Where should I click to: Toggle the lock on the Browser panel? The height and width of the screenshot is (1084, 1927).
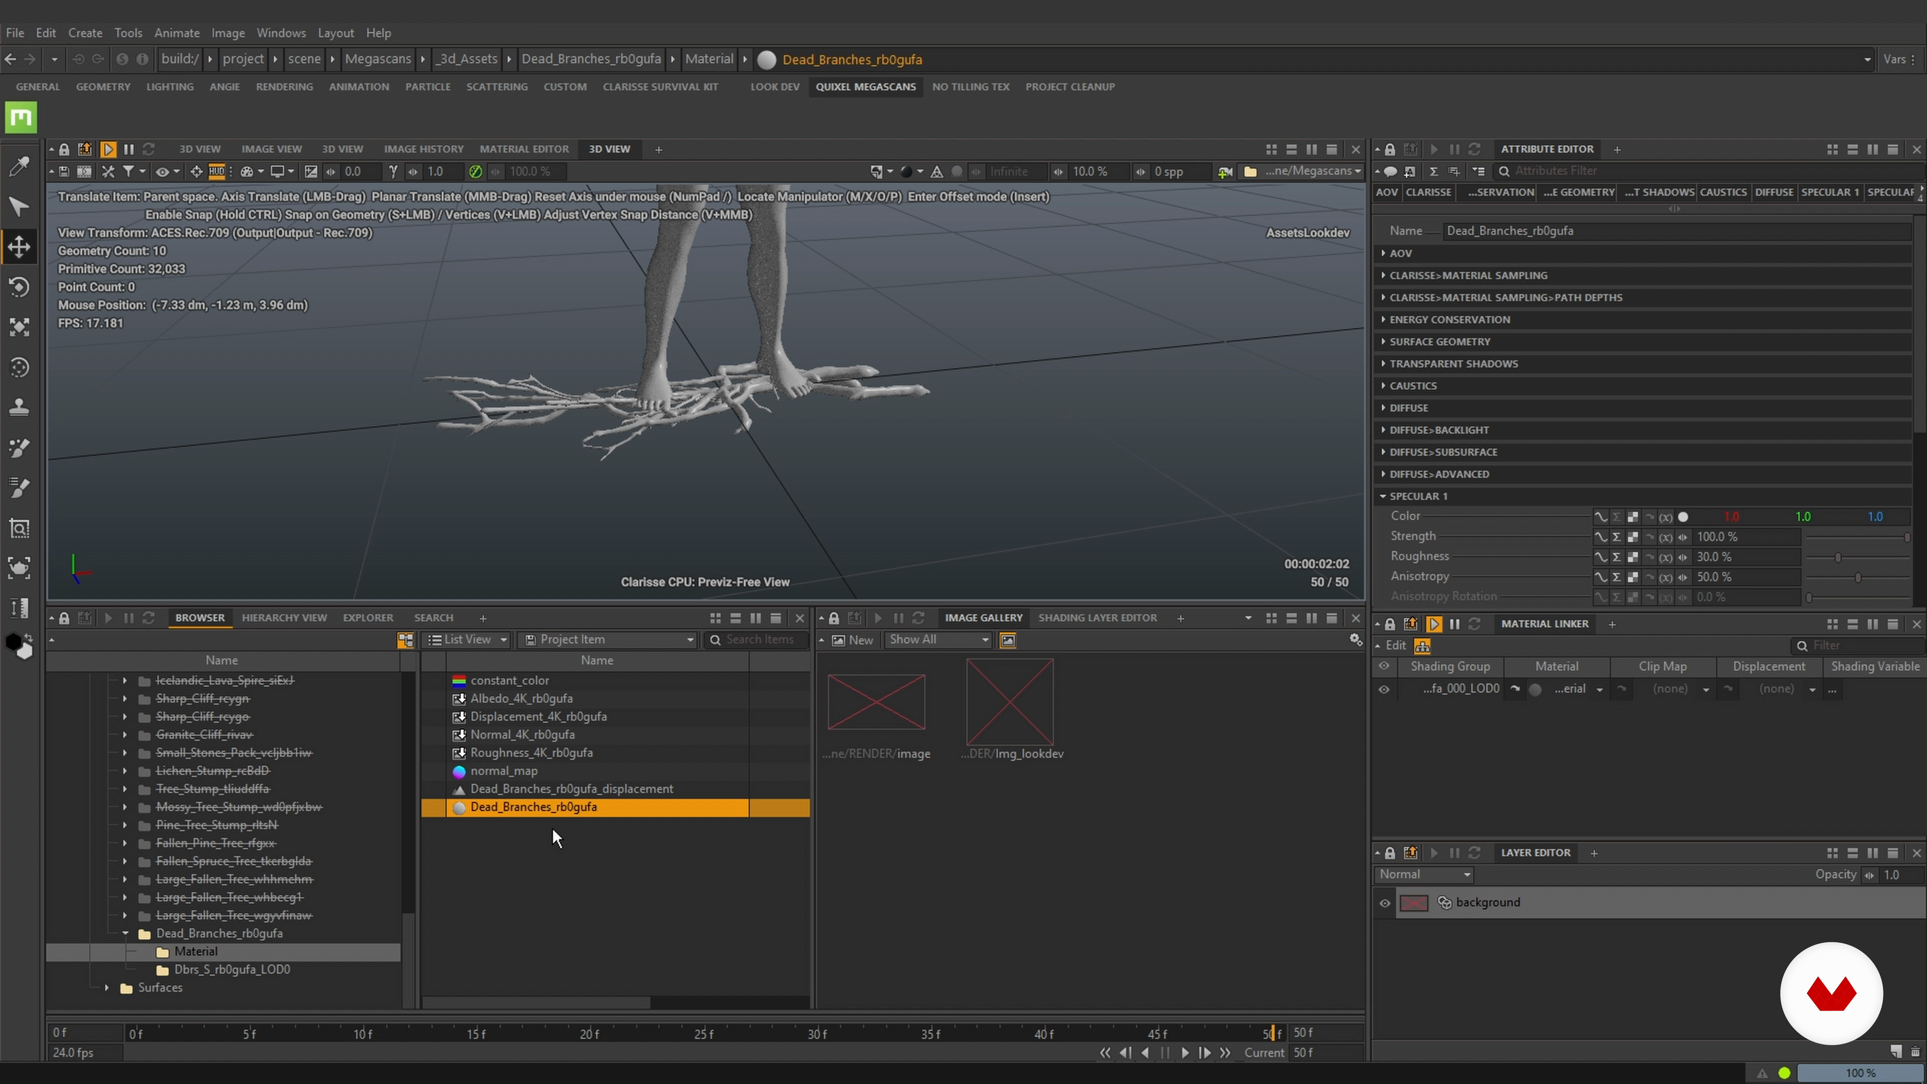[64, 618]
